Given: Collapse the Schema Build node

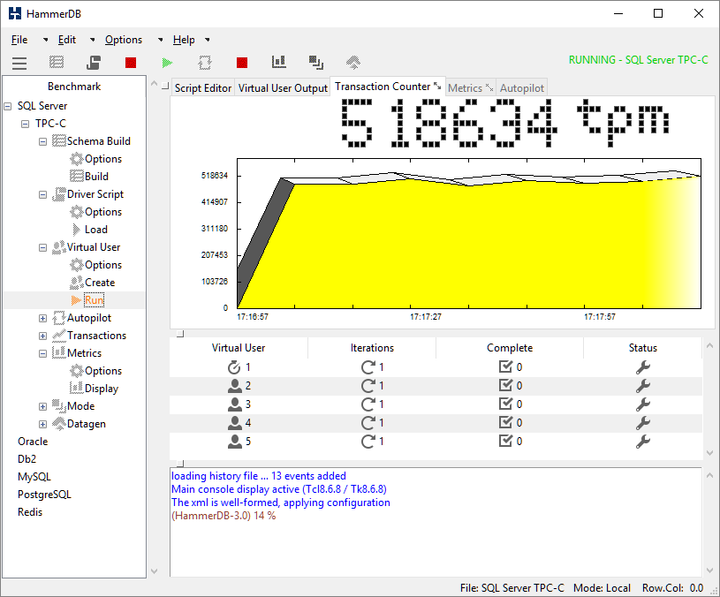Looking at the screenshot, I should pyautogui.click(x=42, y=142).
